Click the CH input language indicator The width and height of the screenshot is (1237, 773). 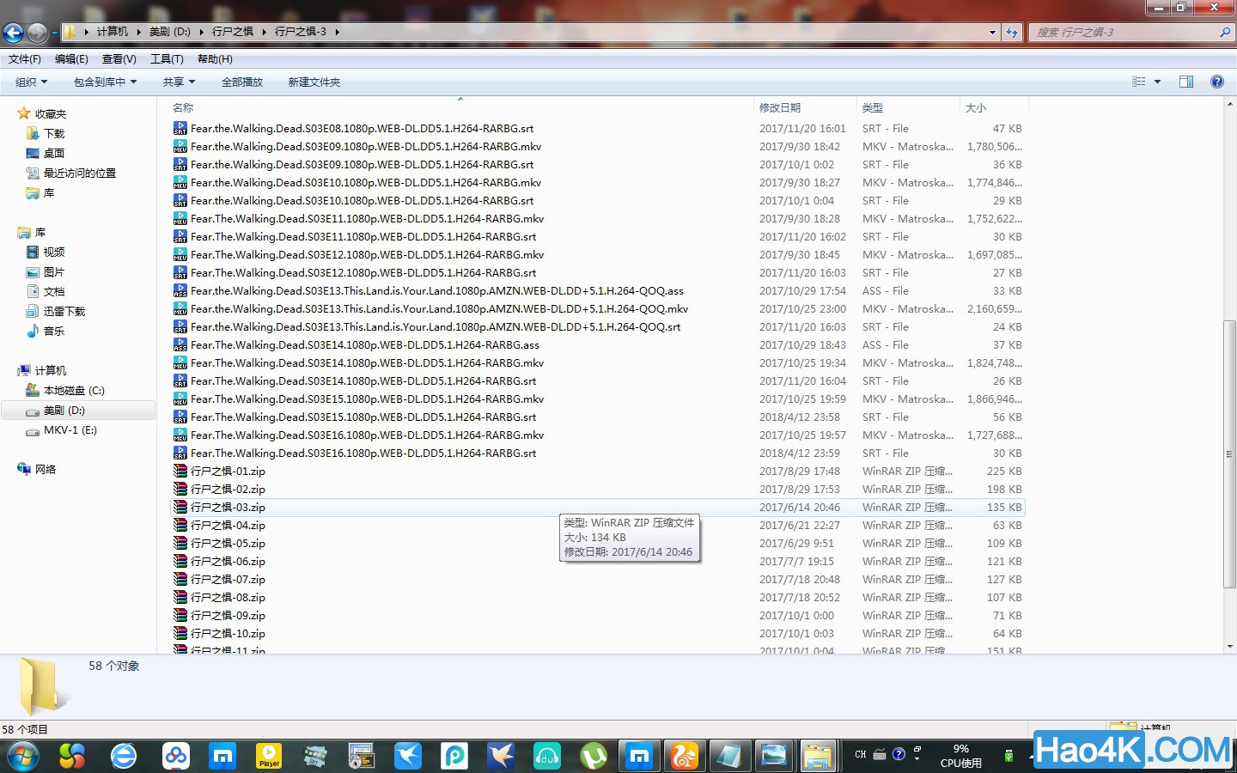[x=861, y=754]
